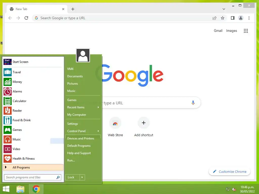Open Documents from the start menu
The width and height of the screenshot is (259, 194).
pos(75,76)
